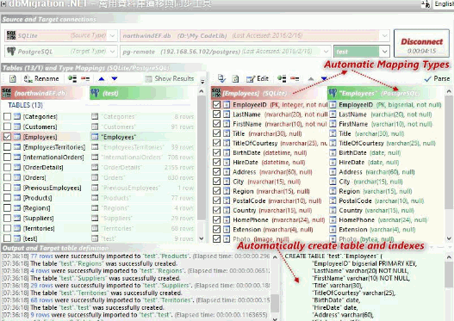Open the English language selector
The image size is (454, 321).
pyautogui.click(x=444, y=3)
